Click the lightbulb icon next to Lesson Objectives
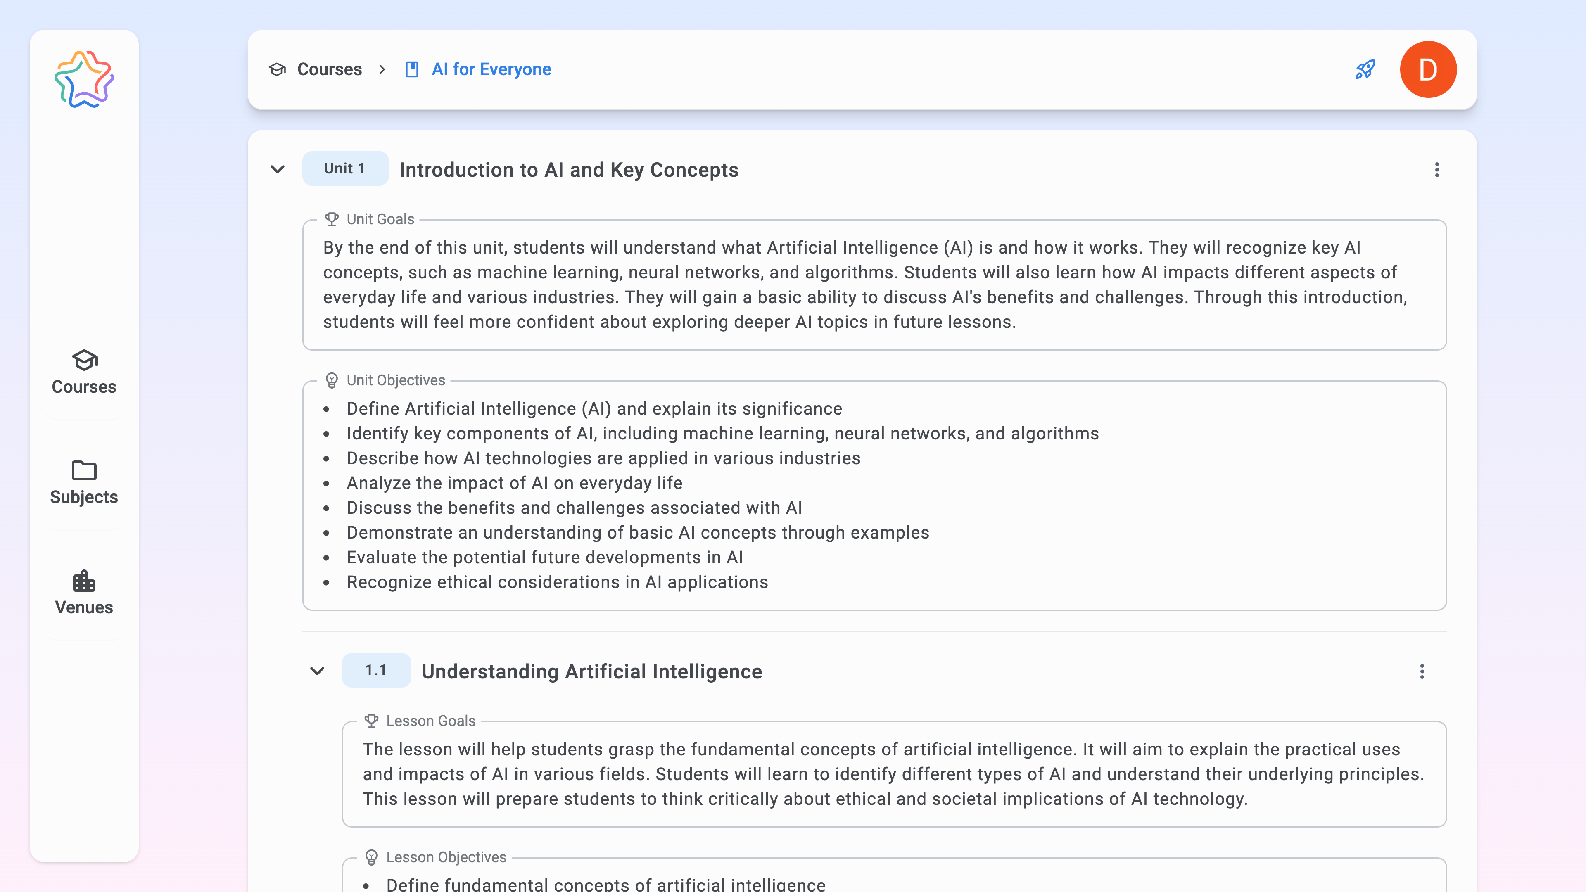The image size is (1586, 892). (371, 858)
